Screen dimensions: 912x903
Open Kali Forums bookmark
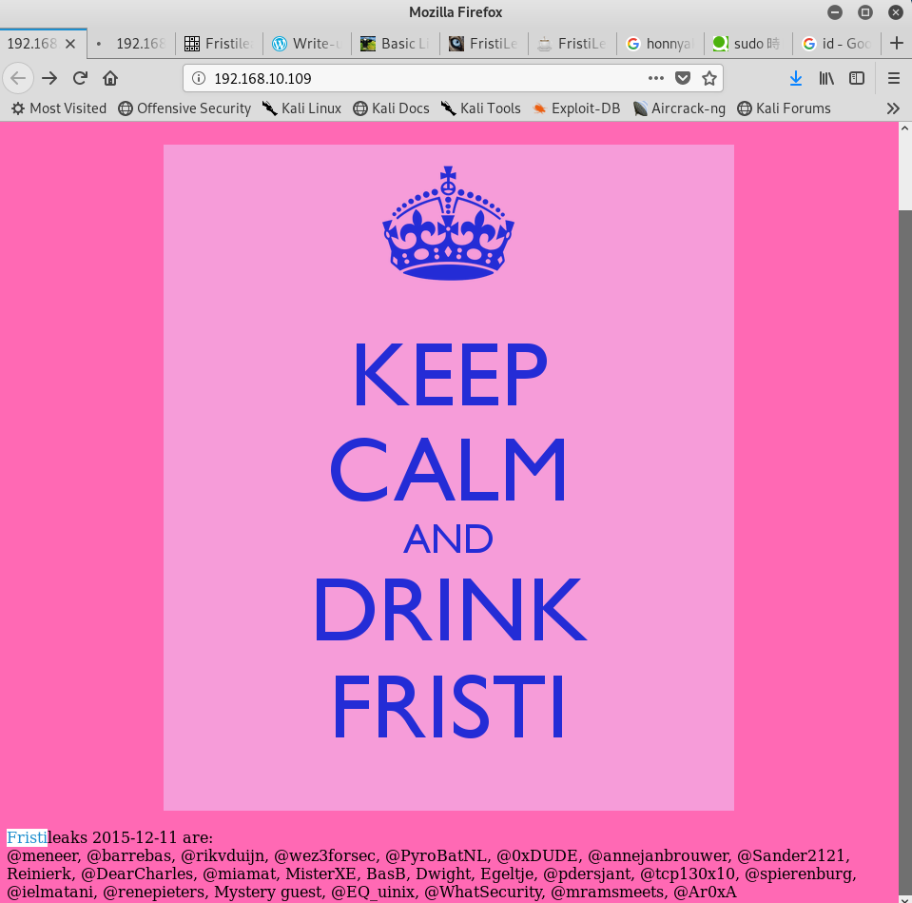coord(784,108)
